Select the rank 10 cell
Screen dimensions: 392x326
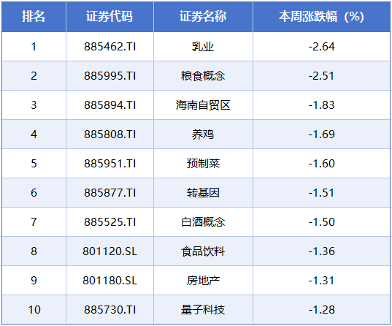point(34,310)
